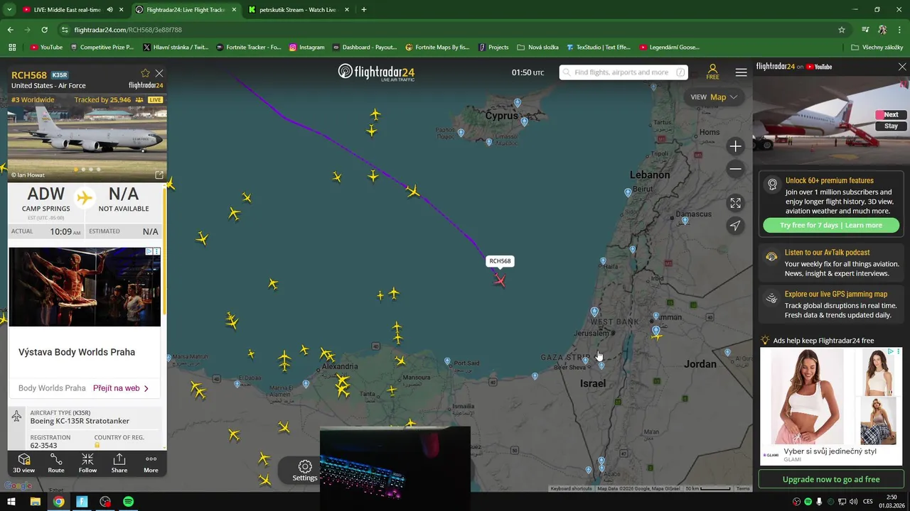Open Chrome three-dot menu
Screen dimensions: 910x511
[x=899, y=30]
